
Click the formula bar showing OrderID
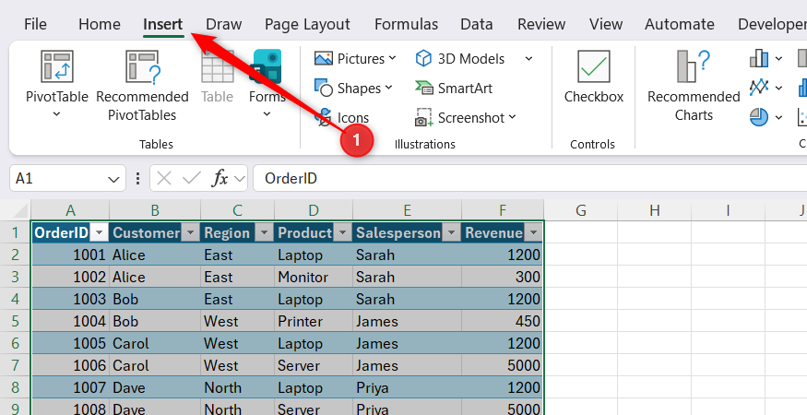click(x=530, y=179)
